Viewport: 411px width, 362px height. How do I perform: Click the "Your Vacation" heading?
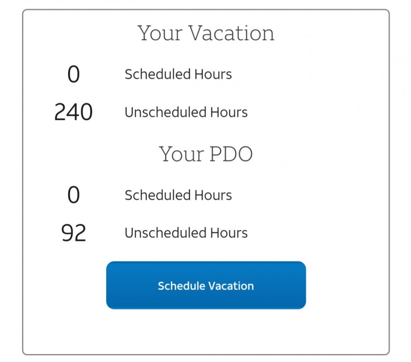(206, 33)
